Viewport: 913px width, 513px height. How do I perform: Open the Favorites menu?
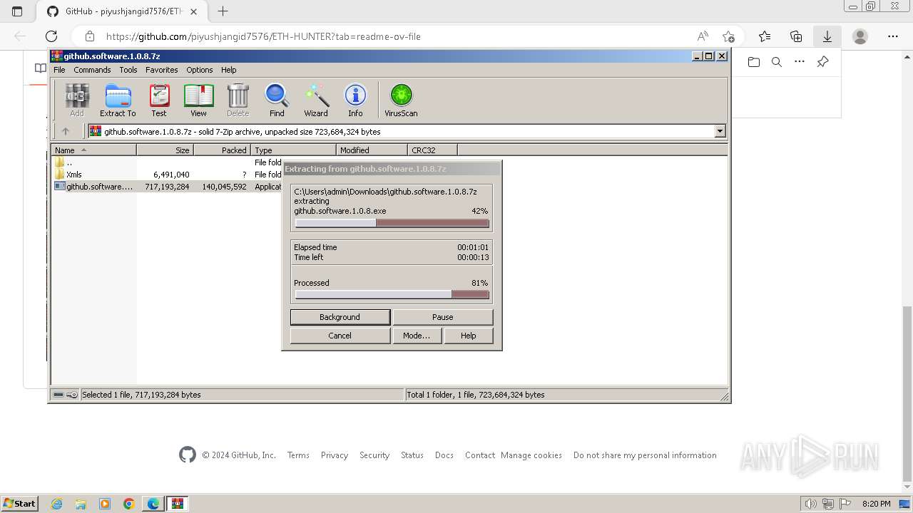pos(162,70)
